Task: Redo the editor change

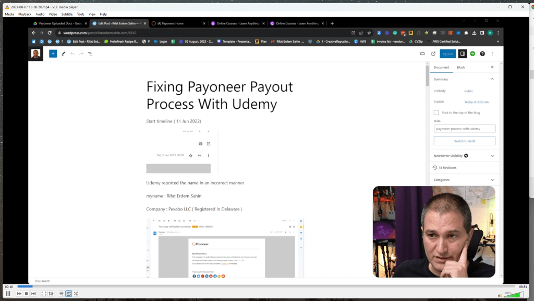Action: click(81, 54)
